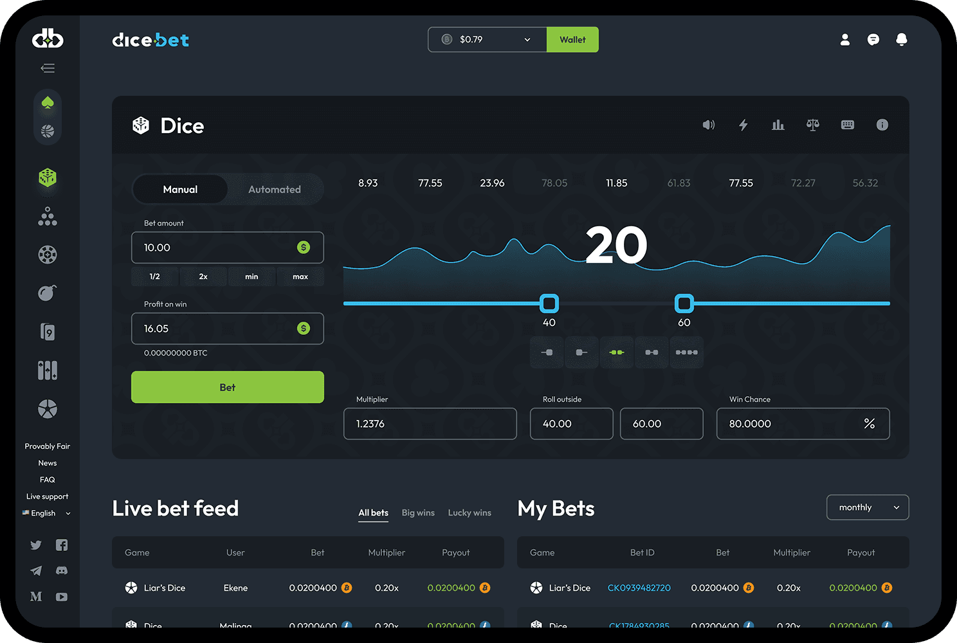The image size is (957, 643).
Task: Show the Big wins tab
Action: [x=418, y=512]
